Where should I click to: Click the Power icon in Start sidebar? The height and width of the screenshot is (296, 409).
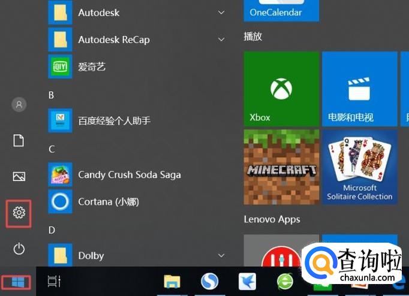(19, 249)
